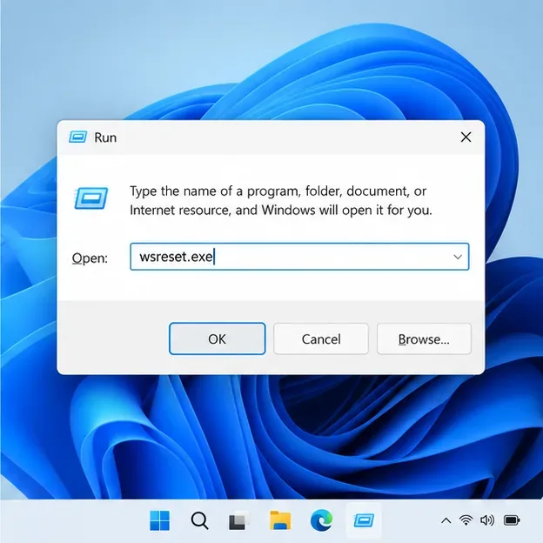Open taskbar Search
The height and width of the screenshot is (543, 543).
pyautogui.click(x=200, y=520)
